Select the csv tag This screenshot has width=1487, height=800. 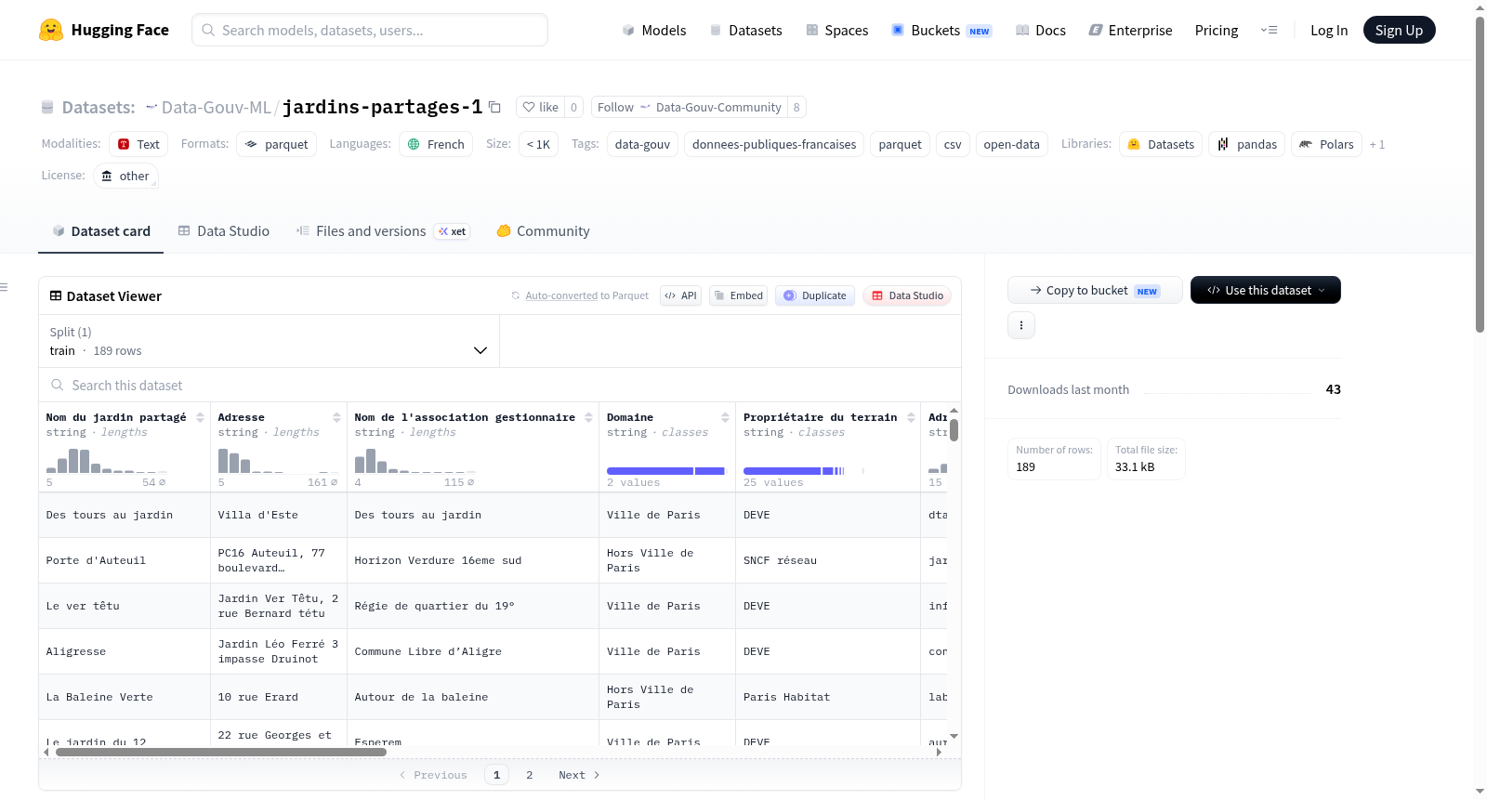point(953,144)
